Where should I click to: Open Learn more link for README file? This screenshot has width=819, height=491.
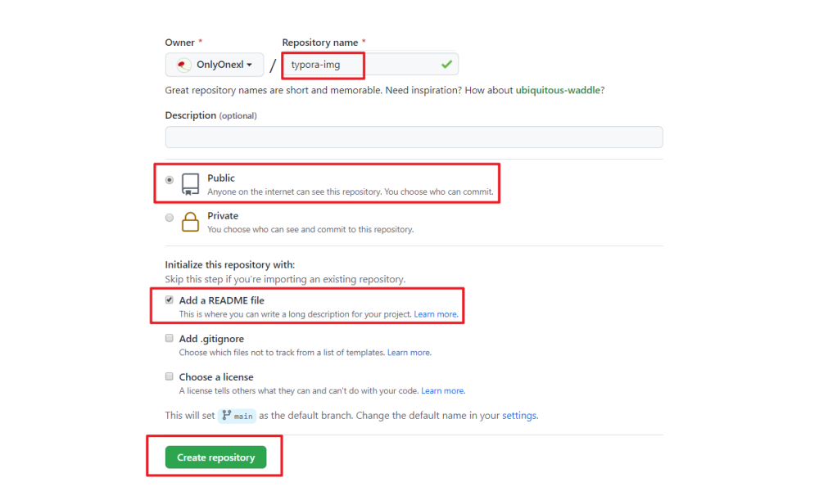tap(437, 314)
